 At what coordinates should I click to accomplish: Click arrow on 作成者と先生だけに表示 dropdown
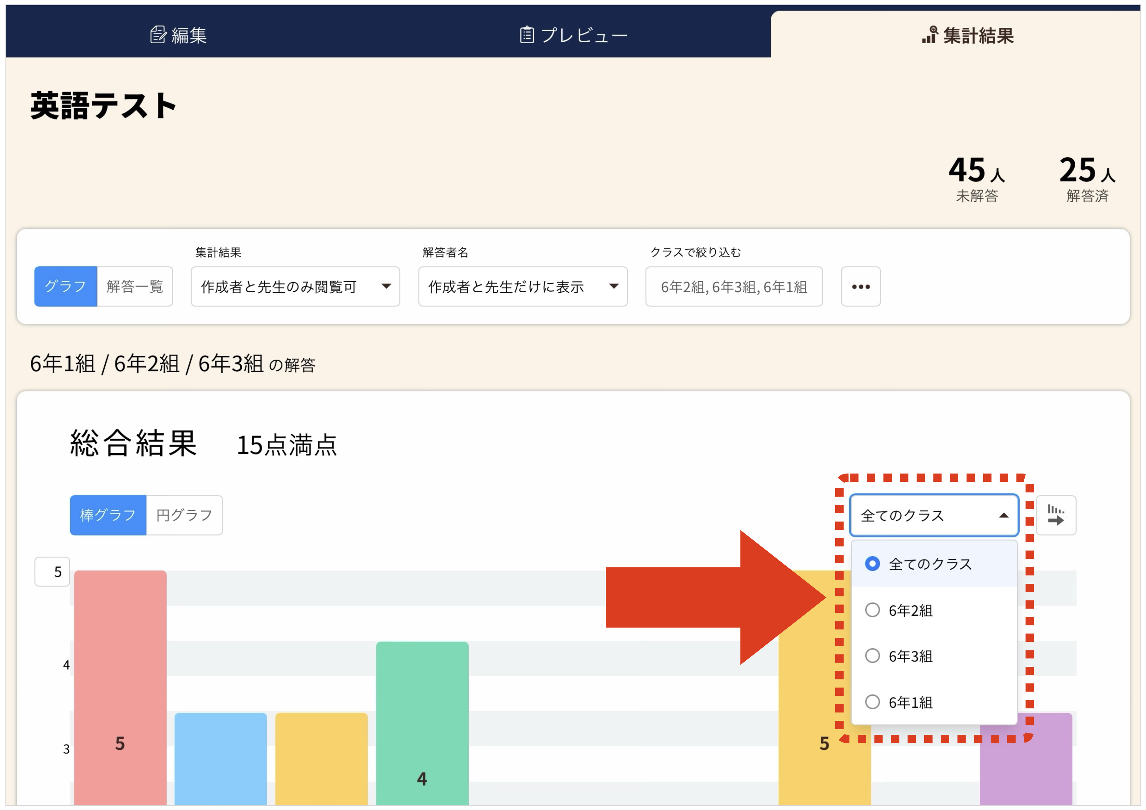click(x=613, y=286)
